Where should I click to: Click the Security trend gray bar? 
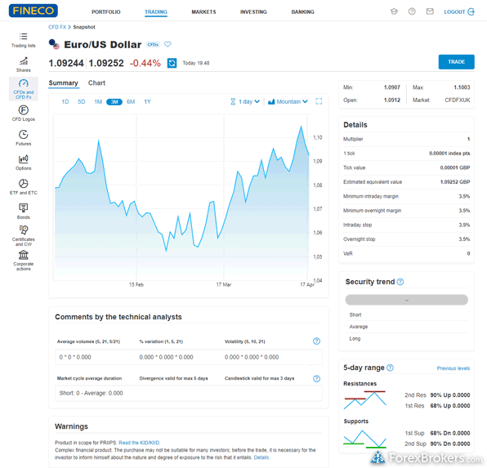407,300
